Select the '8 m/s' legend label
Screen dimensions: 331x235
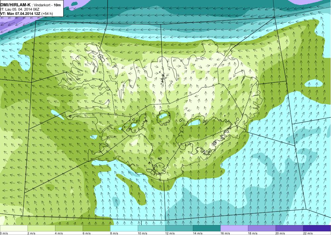pos(114,233)
